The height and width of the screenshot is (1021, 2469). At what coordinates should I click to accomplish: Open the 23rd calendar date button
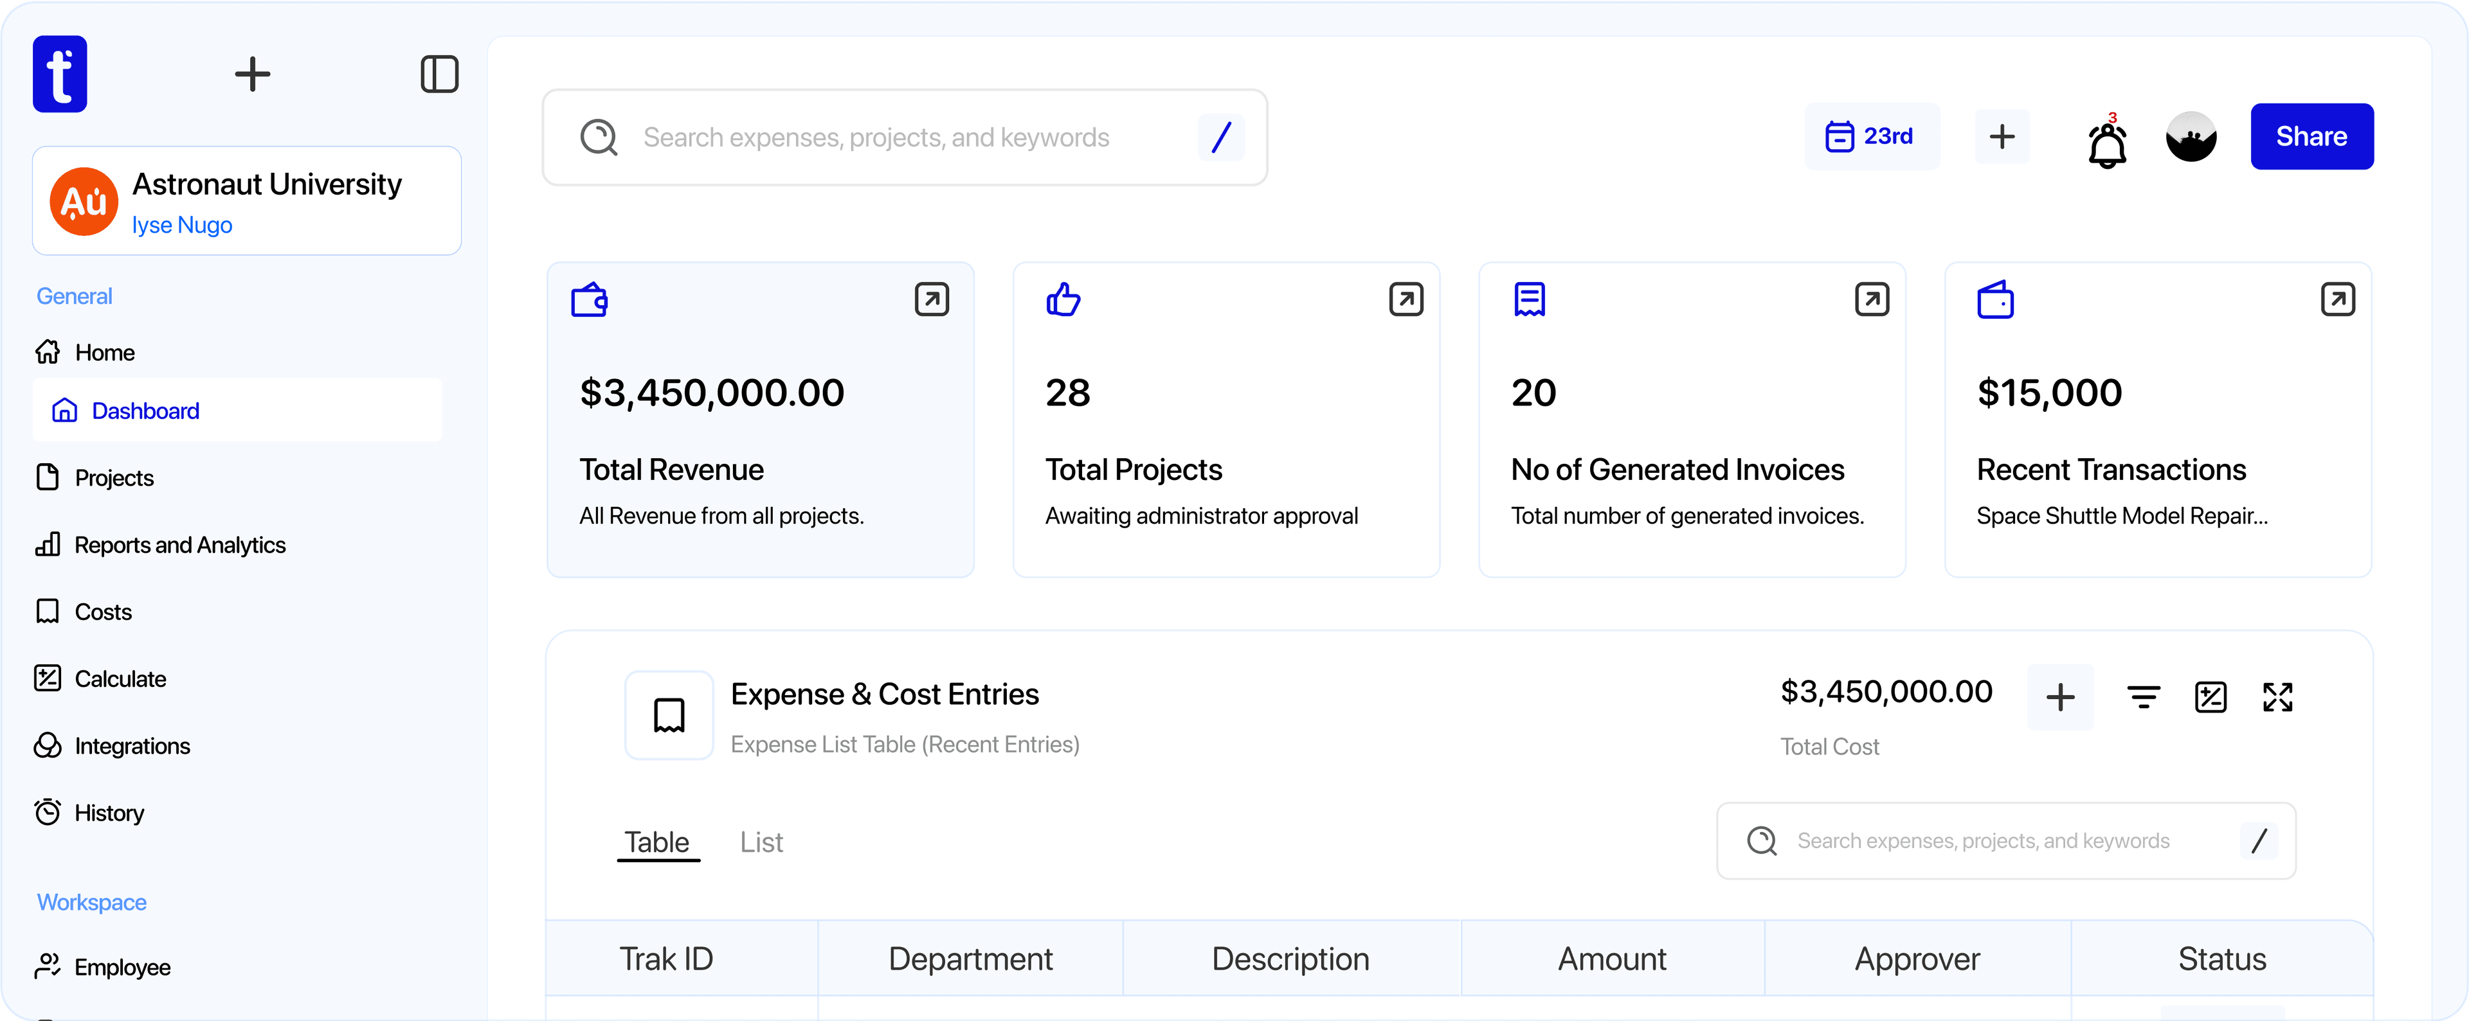tap(1871, 136)
